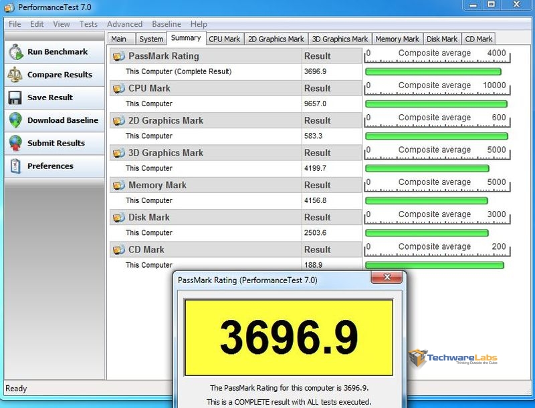This screenshot has width=535, height=408.
Task: Click the Submit Results globe icon
Action: click(15, 143)
